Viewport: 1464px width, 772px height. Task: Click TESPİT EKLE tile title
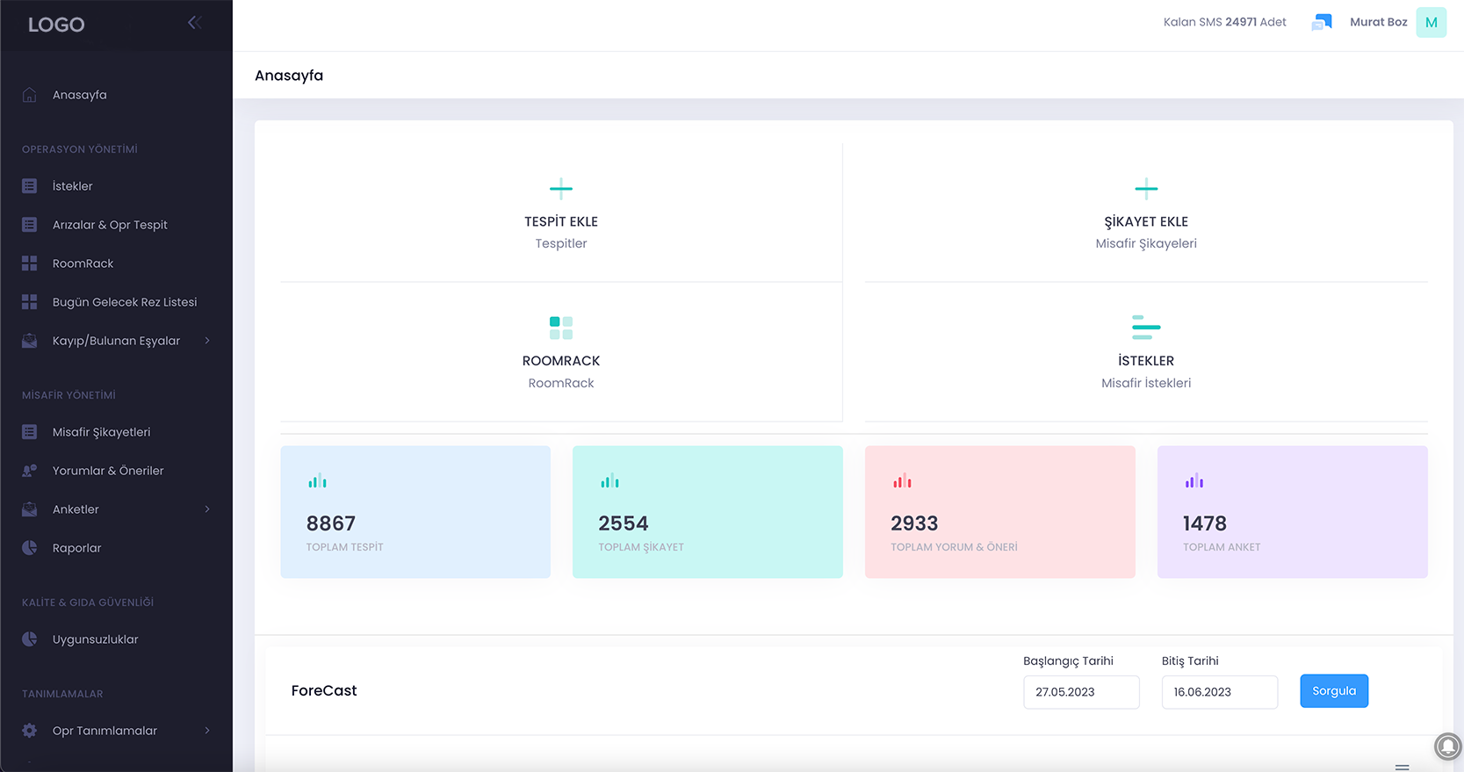(561, 221)
